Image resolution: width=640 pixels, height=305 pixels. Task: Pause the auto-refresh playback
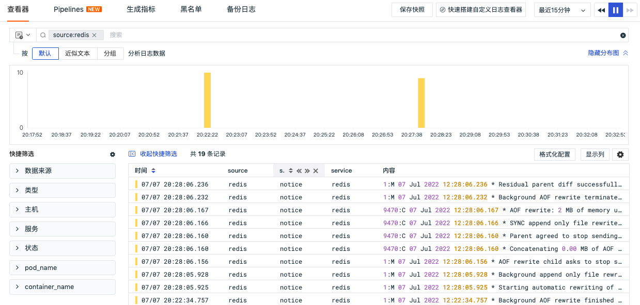click(x=616, y=10)
